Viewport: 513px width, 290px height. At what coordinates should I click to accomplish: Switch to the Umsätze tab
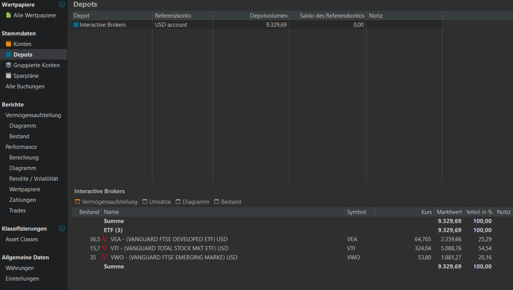pyautogui.click(x=157, y=202)
